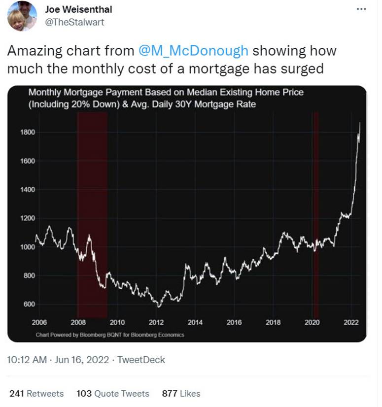Click the 2012 x-axis label
Viewport: 382px width, 407px height.
coord(156,322)
